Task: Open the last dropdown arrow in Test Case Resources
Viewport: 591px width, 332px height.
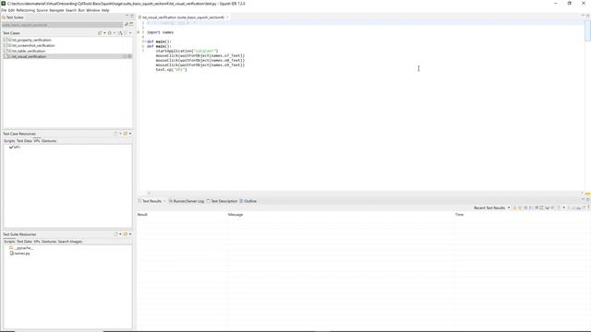Action: tap(130, 134)
